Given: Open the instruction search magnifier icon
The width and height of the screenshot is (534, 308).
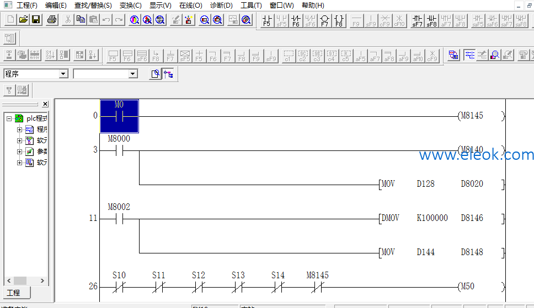Looking at the screenshot, I should point(147,19).
